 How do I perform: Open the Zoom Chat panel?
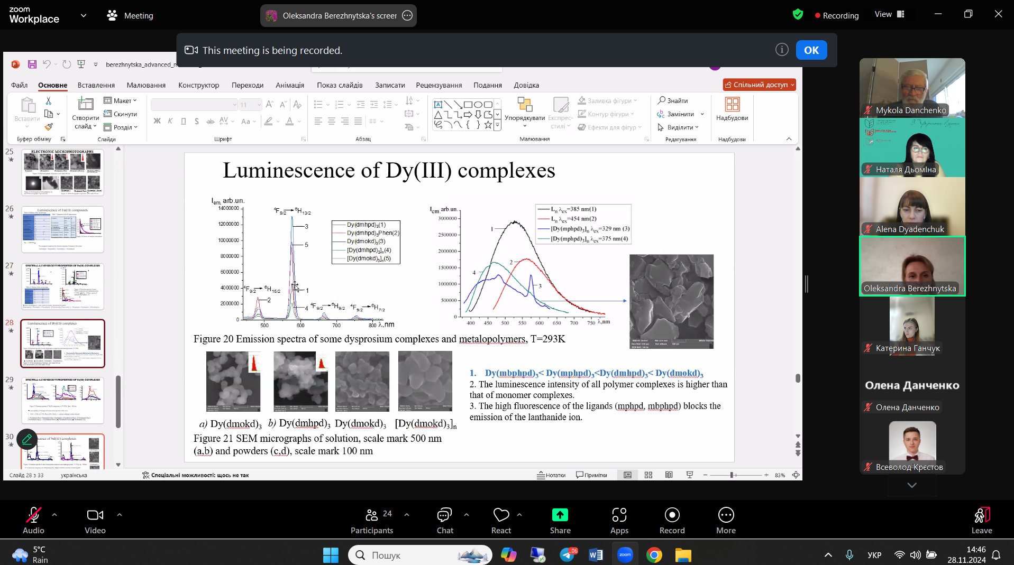pos(444,515)
